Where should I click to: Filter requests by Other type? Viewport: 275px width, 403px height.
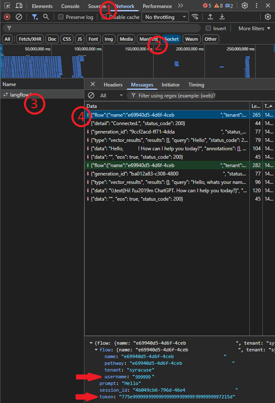pyautogui.click(x=210, y=39)
